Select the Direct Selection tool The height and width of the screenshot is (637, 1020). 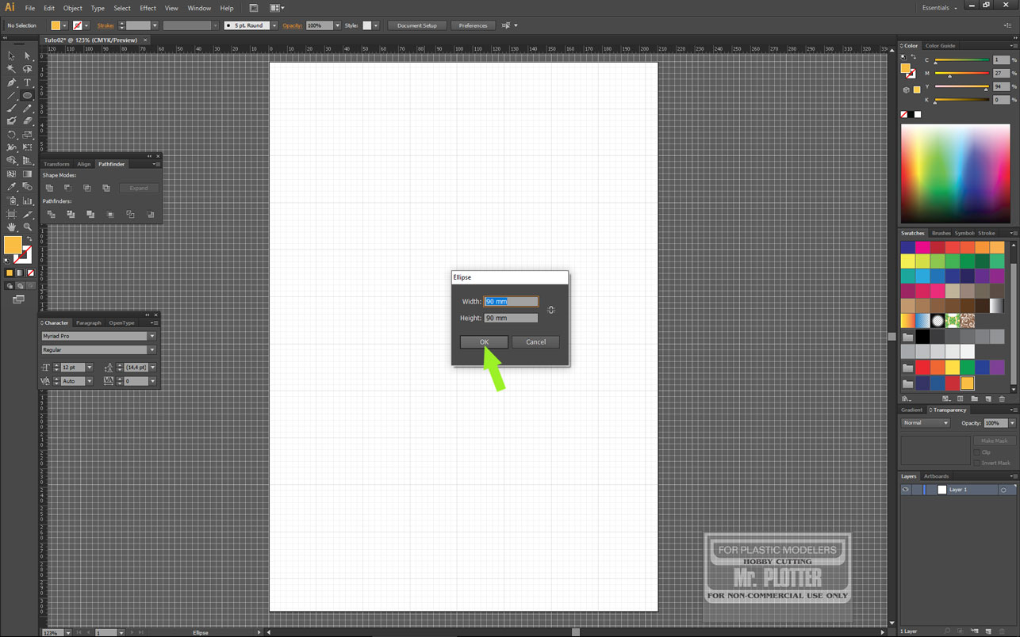tap(27, 56)
